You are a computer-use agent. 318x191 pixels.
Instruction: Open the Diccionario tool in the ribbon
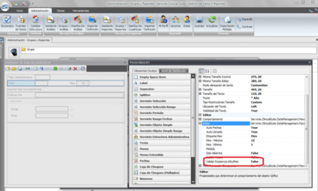tap(7, 21)
